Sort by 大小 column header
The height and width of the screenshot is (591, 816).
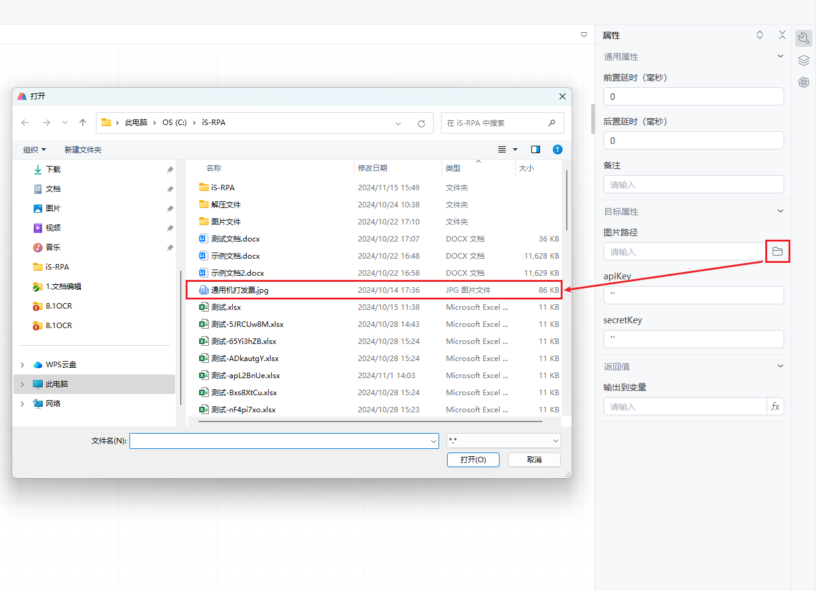[526, 168]
